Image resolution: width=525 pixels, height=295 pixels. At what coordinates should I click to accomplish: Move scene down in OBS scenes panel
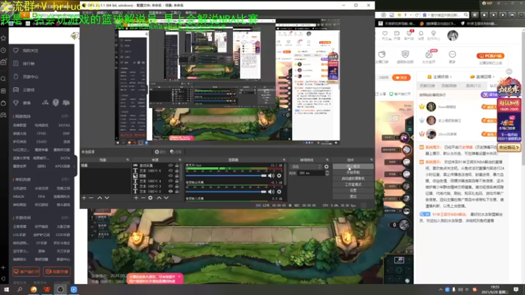[x=107, y=198]
